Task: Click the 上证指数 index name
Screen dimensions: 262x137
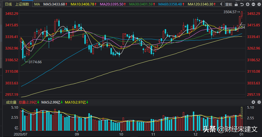Action: point(22,4)
